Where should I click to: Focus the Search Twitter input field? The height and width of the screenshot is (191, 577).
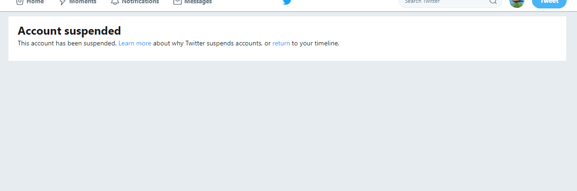click(441, 2)
